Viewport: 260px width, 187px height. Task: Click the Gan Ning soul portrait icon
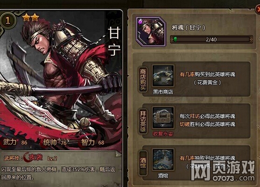point(151,31)
